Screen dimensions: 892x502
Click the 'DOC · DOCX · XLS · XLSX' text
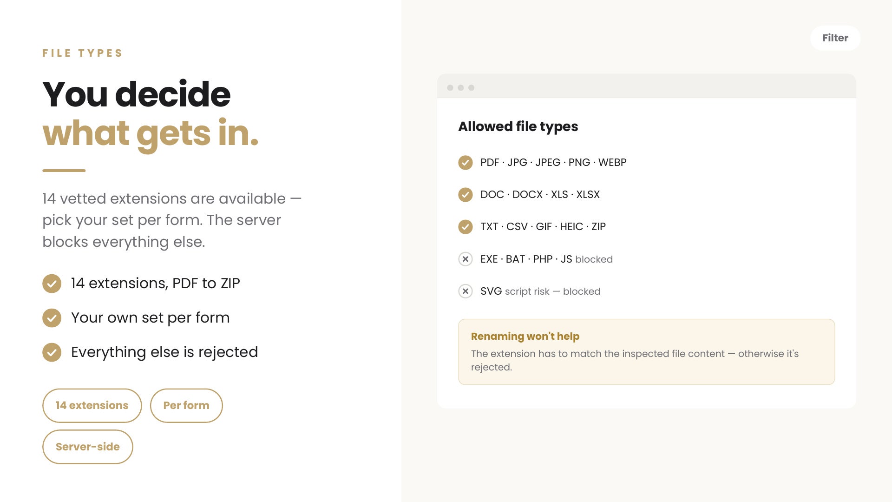(540, 194)
